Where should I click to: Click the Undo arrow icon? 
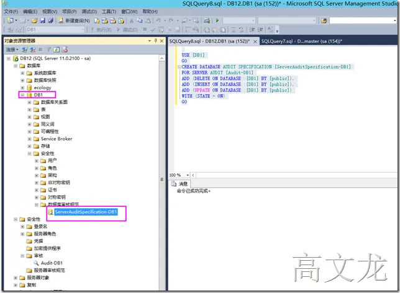158,20
